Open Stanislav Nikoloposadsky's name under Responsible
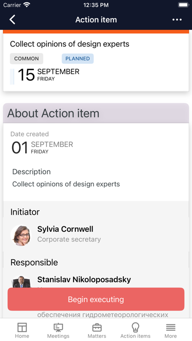This screenshot has width=192, height=341. (84, 279)
